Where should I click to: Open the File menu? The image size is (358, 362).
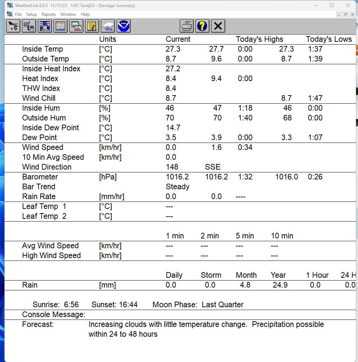click(x=18, y=14)
